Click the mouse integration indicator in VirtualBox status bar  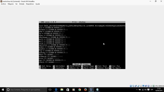(151, 86)
